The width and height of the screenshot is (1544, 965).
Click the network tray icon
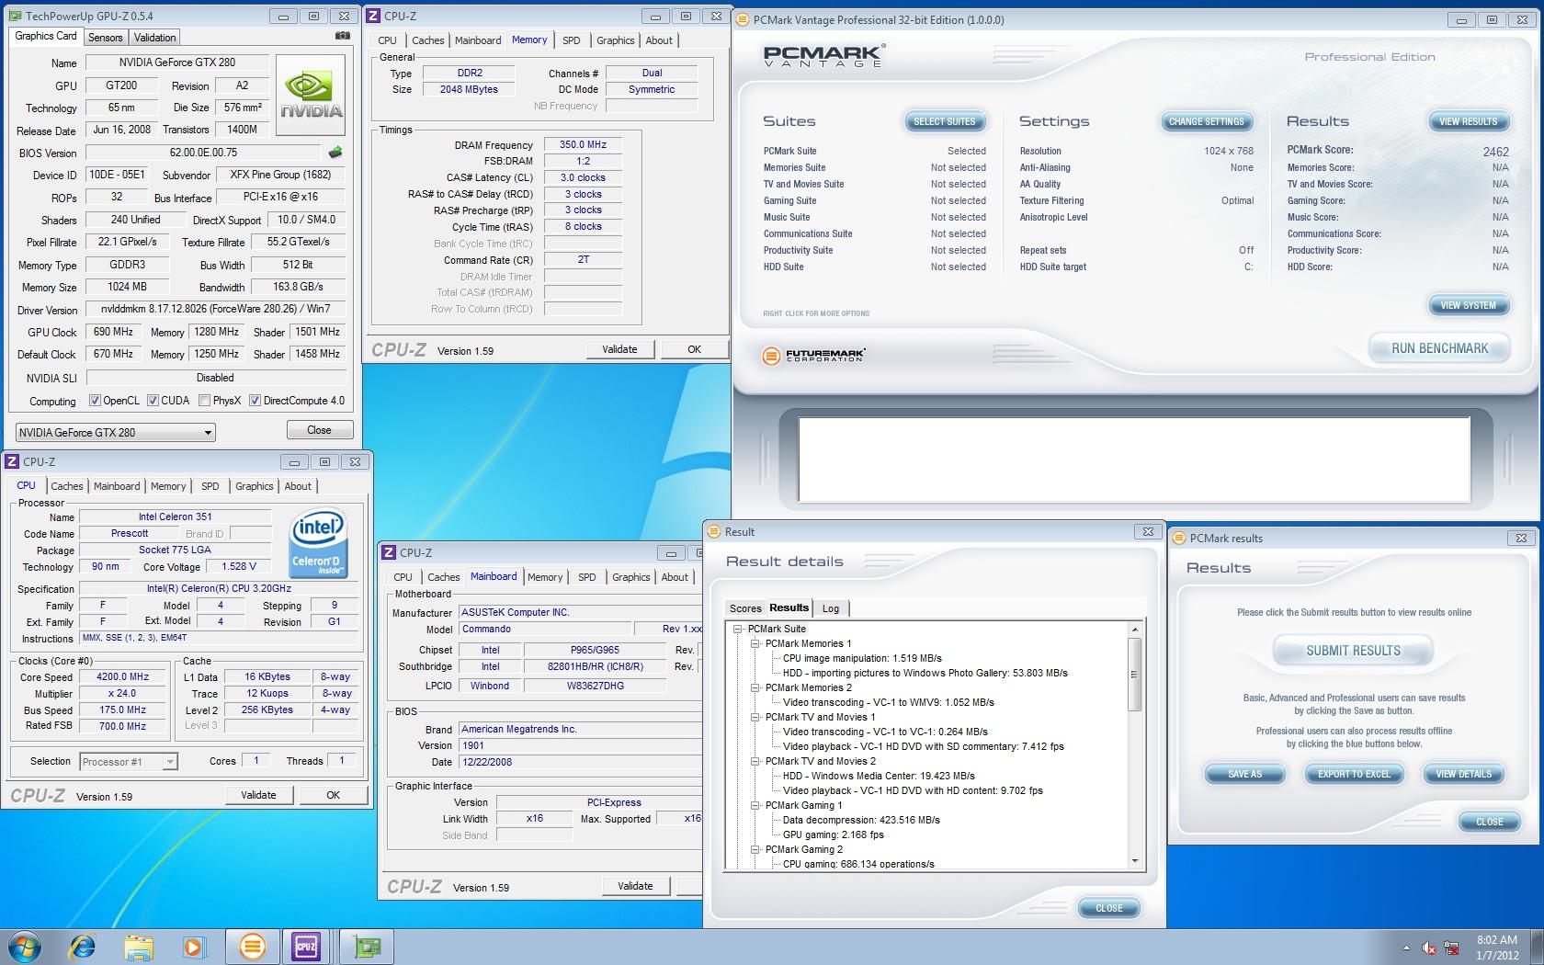pos(1452,948)
